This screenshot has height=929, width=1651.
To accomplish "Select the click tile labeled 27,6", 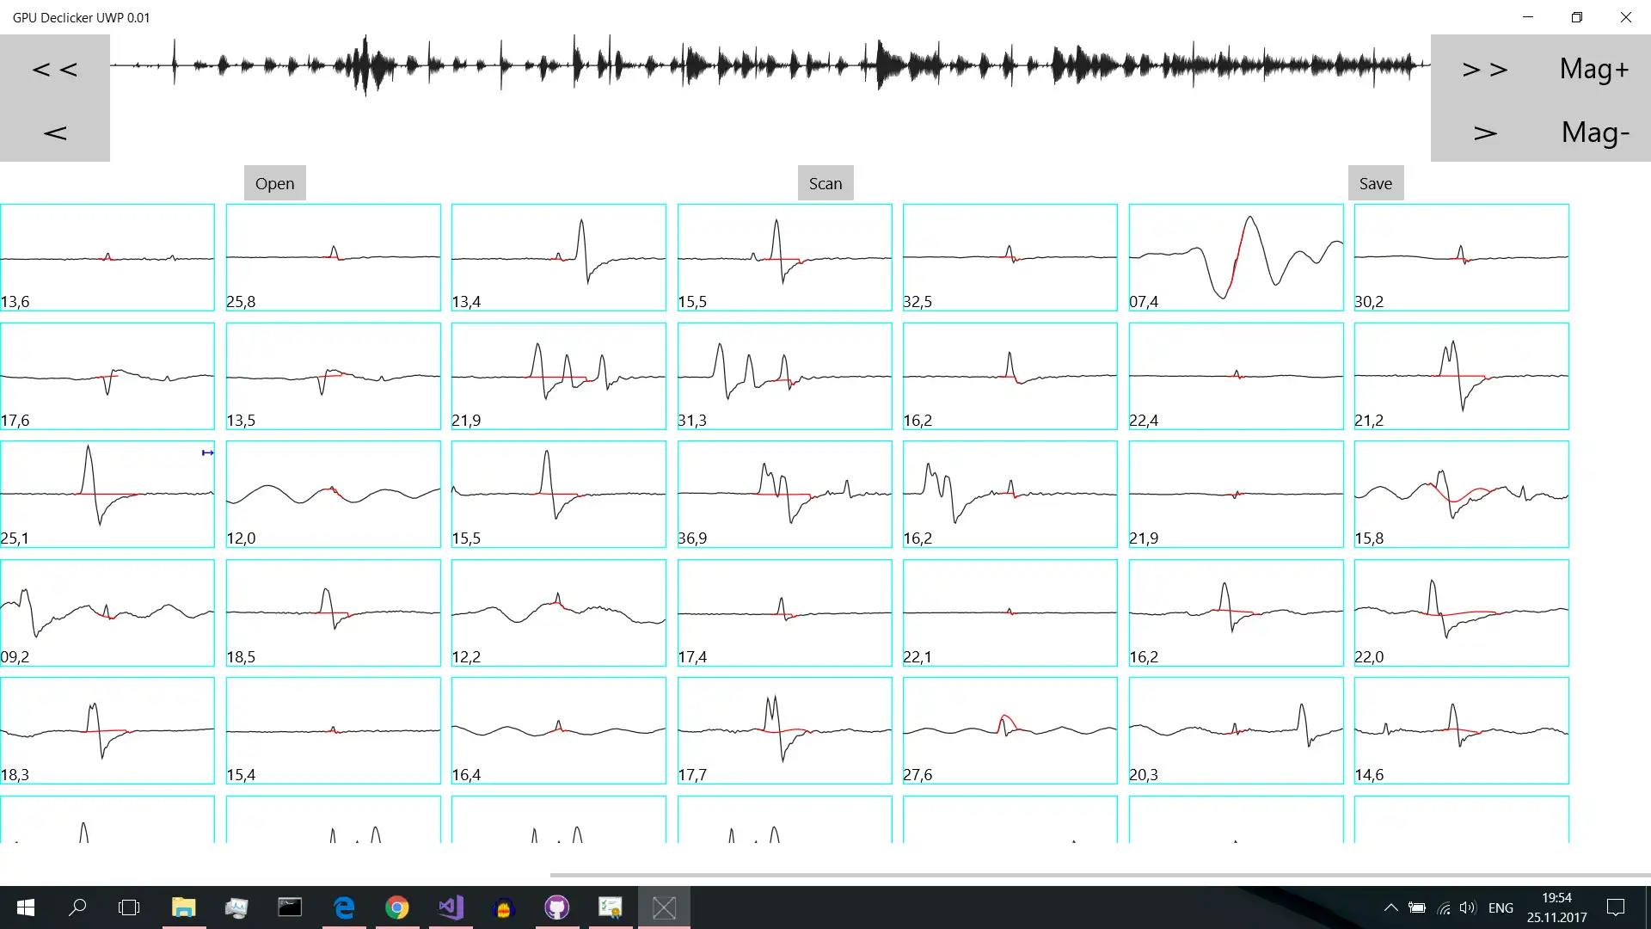I will tap(1010, 730).
